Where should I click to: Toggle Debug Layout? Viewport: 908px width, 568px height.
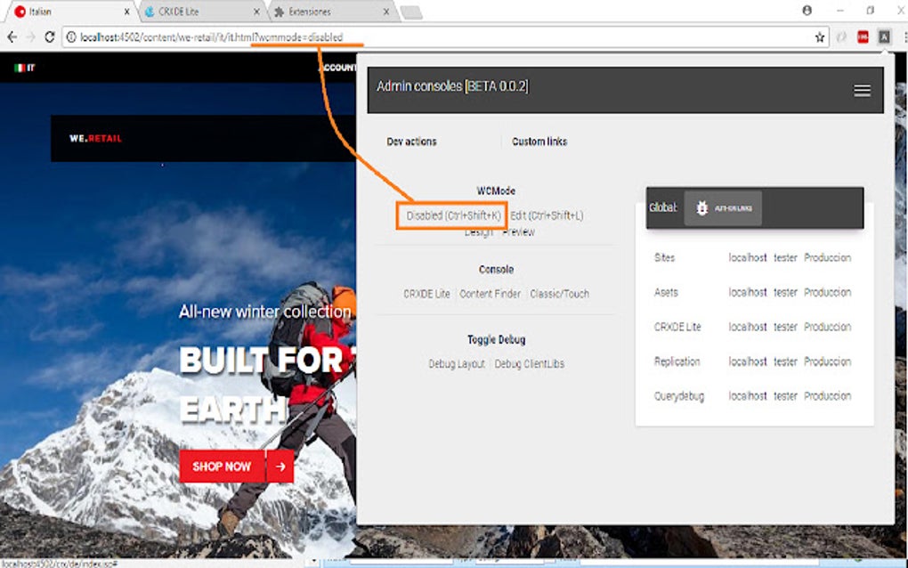click(457, 363)
